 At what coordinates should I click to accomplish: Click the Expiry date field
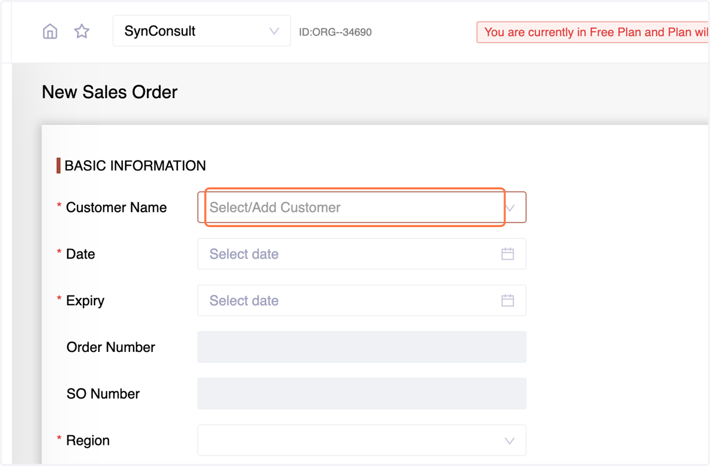coord(362,300)
